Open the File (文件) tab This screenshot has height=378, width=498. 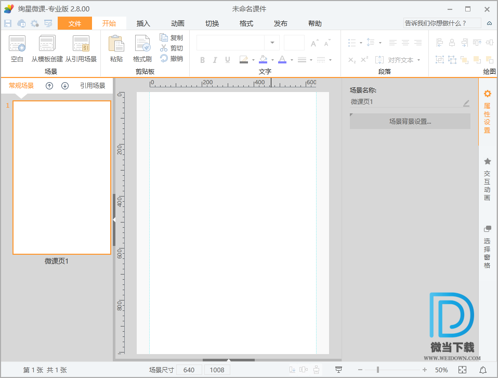coord(75,23)
